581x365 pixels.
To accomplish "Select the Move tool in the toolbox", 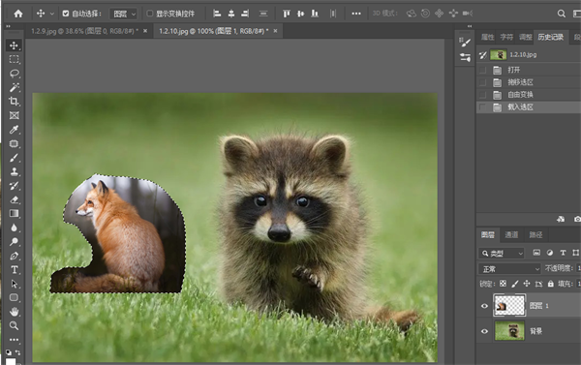I will [15, 46].
